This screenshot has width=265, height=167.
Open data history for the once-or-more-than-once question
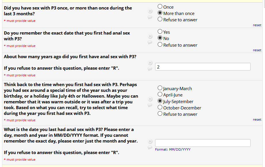coord(150,11)
